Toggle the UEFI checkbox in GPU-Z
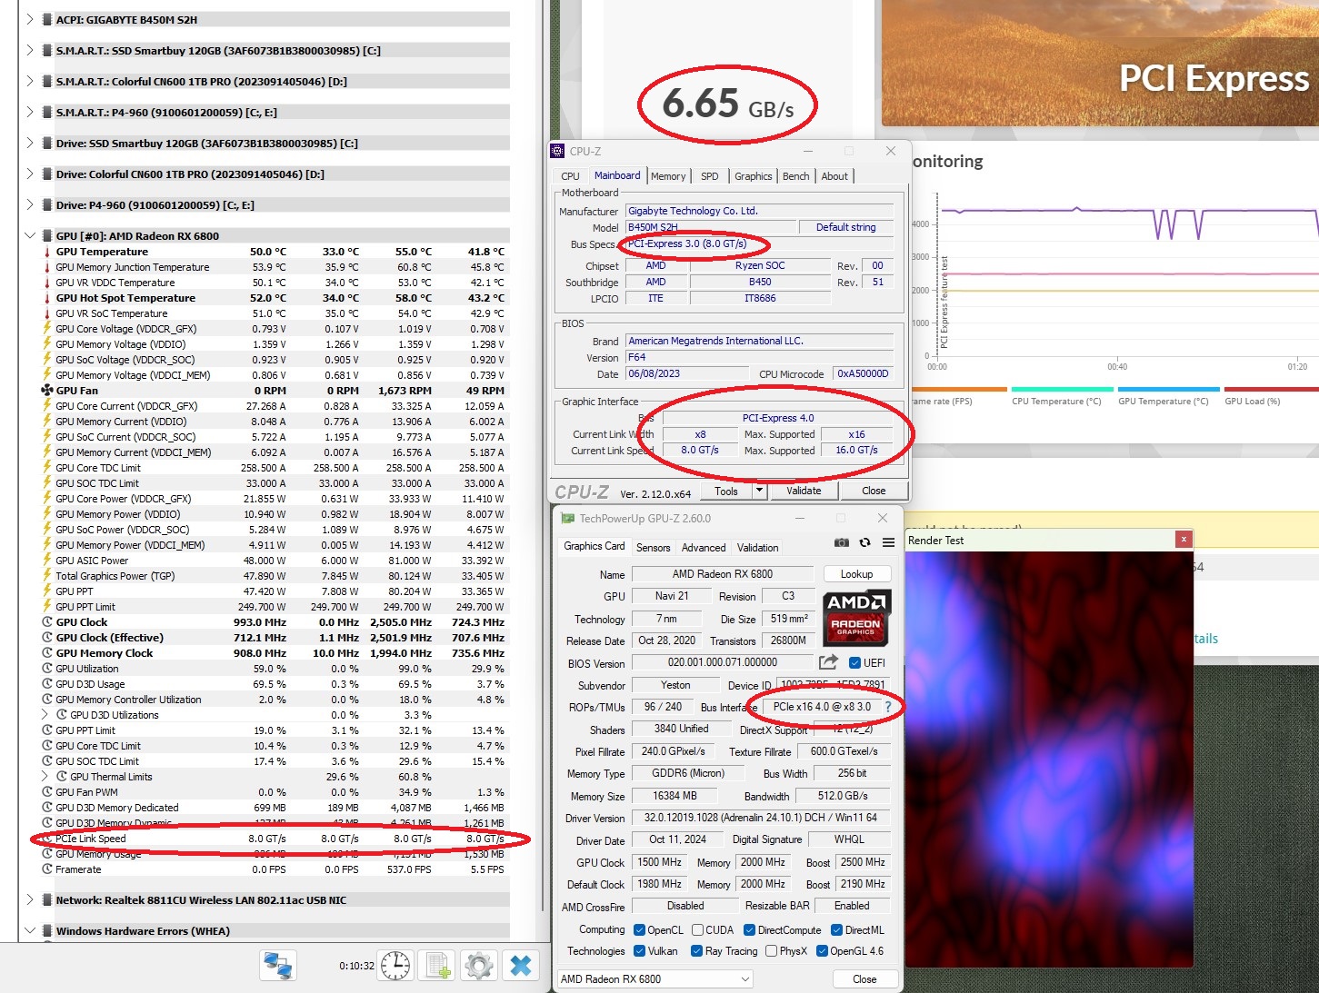Viewport: 1319px width, 993px height. [854, 662]
